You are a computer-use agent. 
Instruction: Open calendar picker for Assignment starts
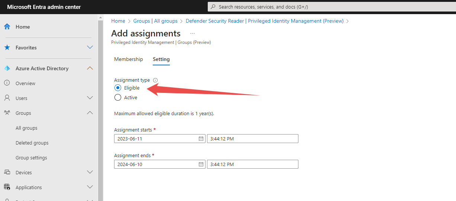click(201, 139)
